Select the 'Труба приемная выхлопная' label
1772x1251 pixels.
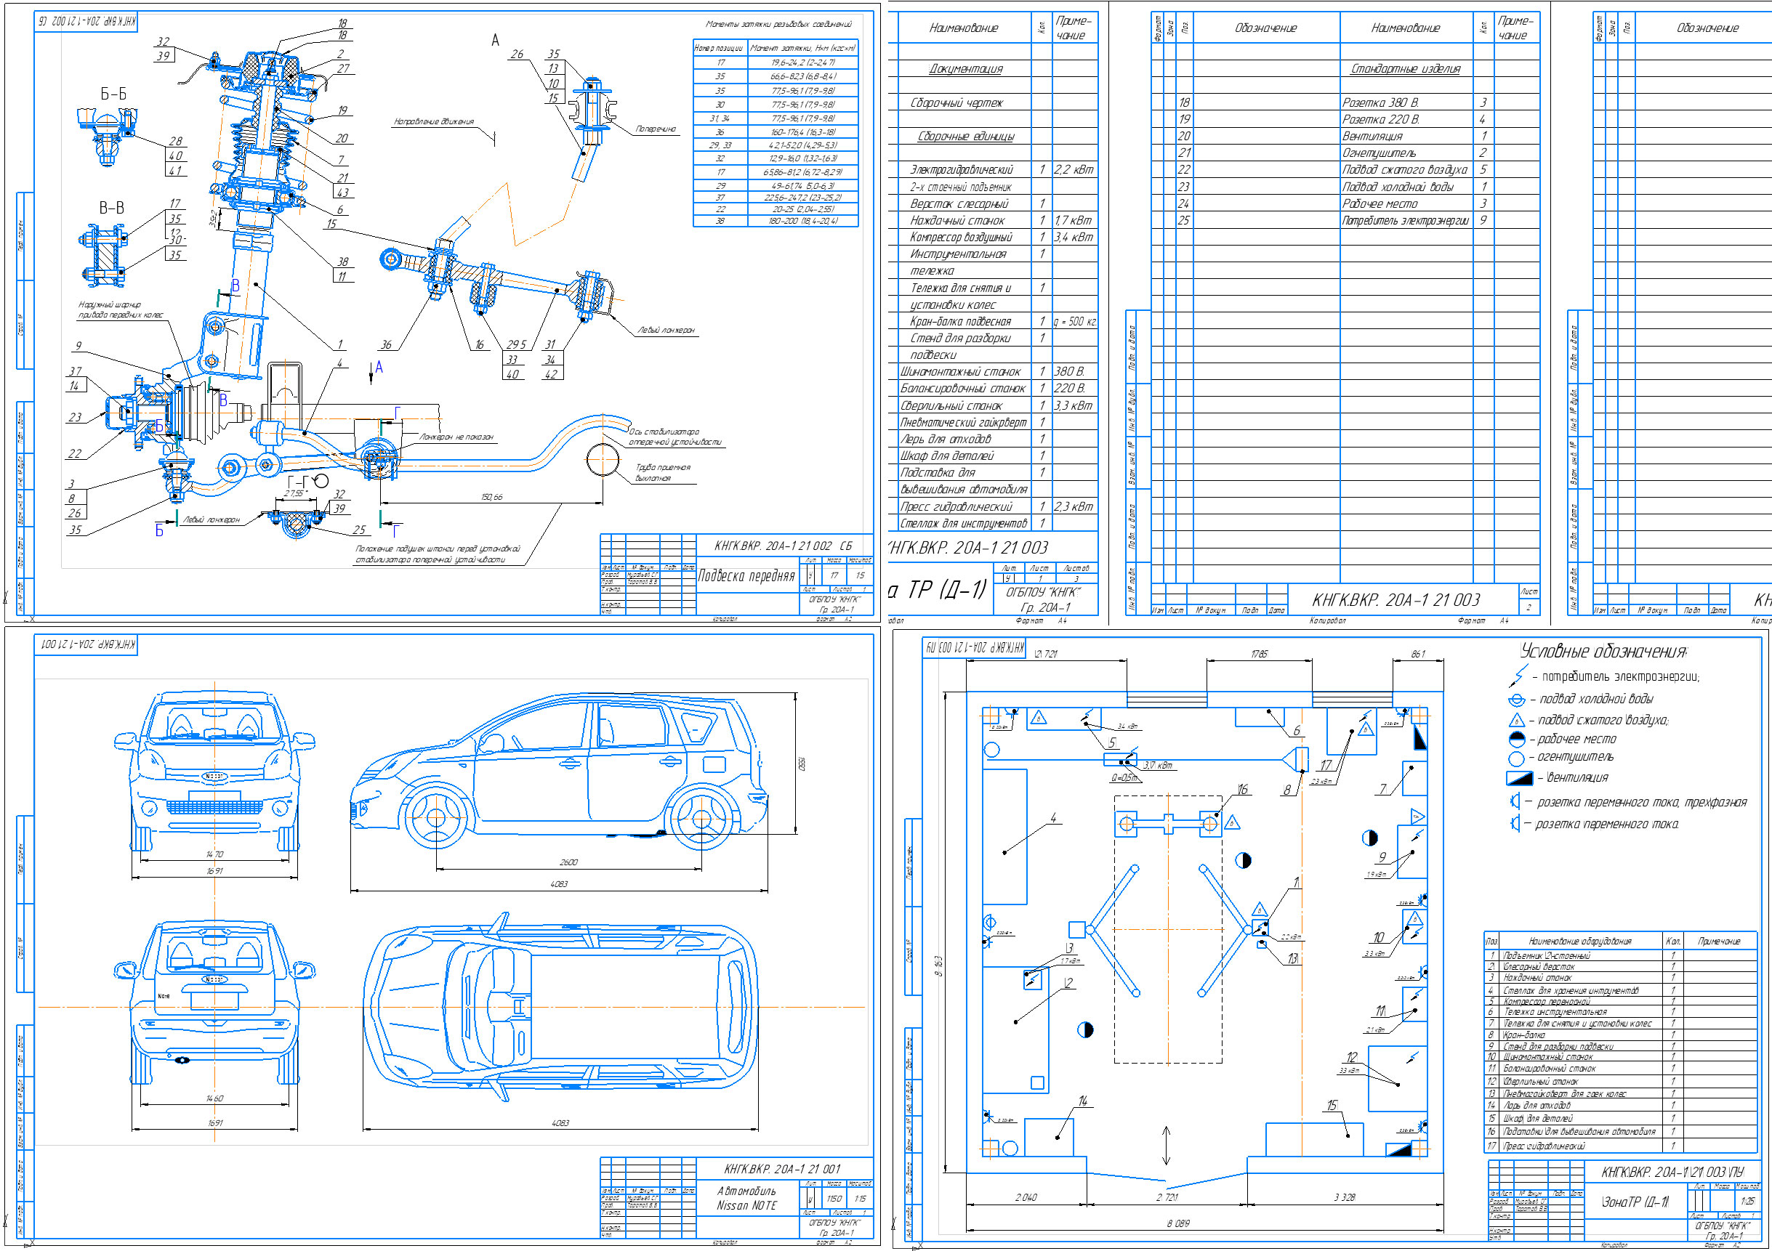click(663, 473)
